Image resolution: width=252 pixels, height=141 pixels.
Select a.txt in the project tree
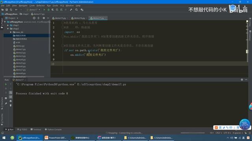click(17, 43)
